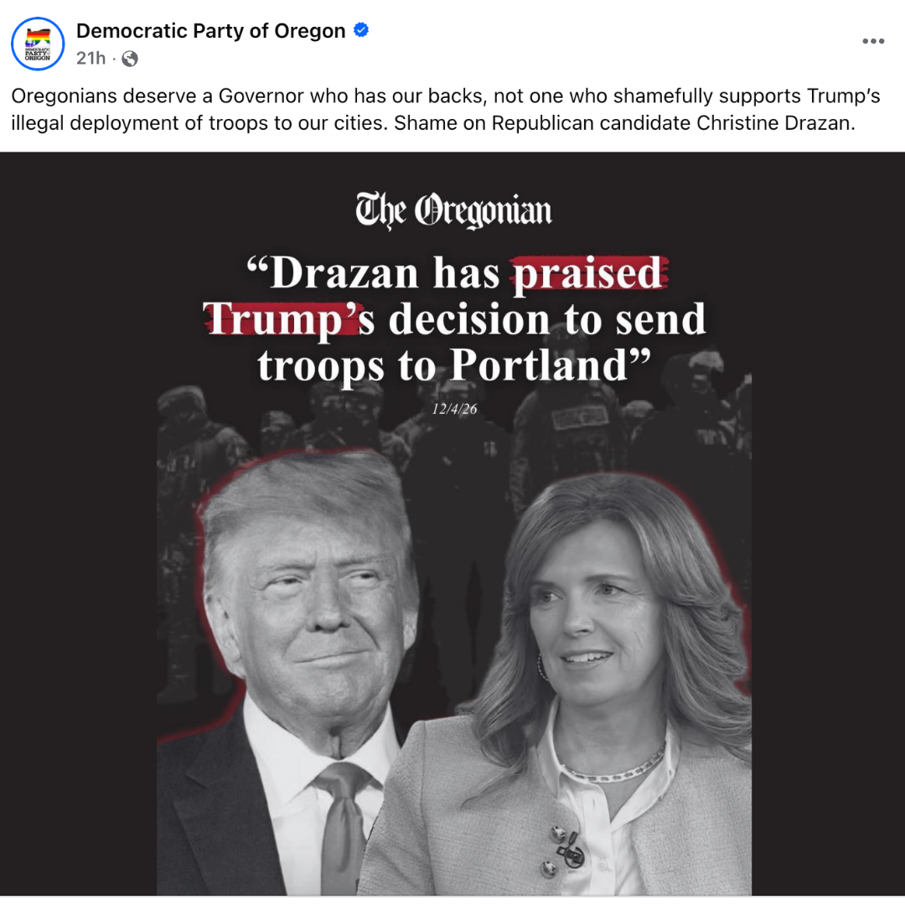The height and width of the screenshot is (905, 905).
Task: Click the woman's hoop earring
Action: [x=541, y=667]
